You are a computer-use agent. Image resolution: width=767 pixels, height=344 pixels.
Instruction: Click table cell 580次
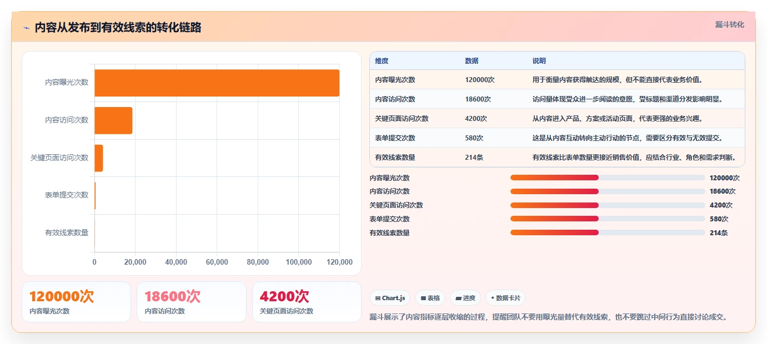pos(474,138)
